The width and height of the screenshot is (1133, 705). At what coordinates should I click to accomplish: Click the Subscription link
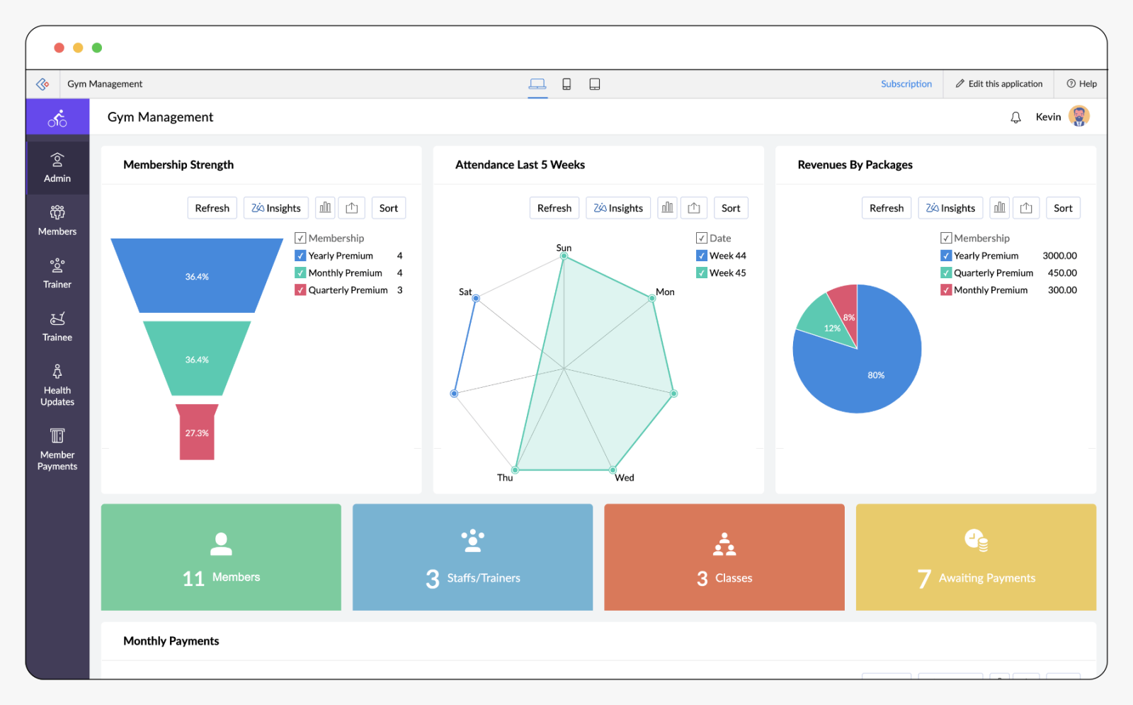pyautogui.click(x=906, y=84)
